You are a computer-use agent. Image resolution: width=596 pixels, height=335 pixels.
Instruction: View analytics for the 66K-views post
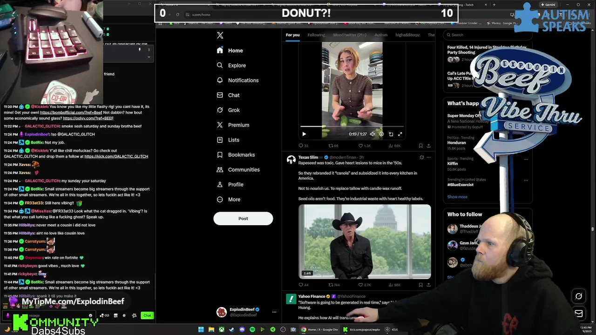click(x=394, y=146)
